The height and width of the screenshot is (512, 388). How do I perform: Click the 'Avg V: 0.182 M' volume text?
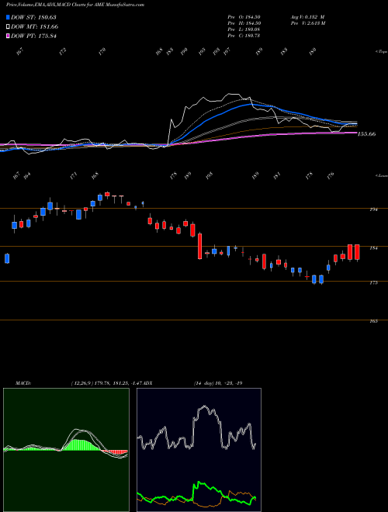[x=307, y=17]
